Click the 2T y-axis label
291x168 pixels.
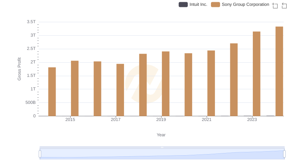33,62
